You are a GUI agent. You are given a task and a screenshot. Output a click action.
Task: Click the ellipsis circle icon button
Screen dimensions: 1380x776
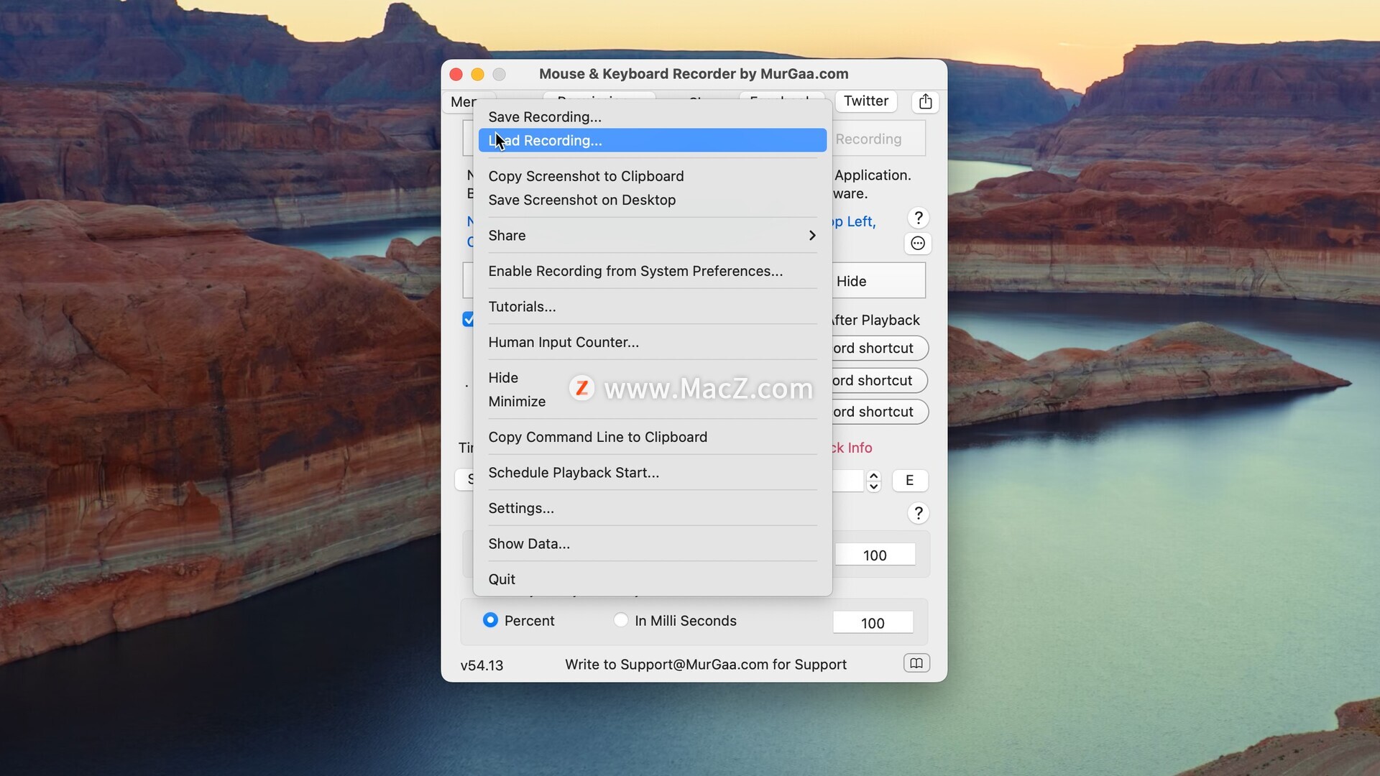pos(918,244)
